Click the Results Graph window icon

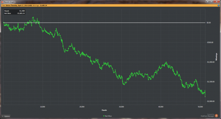[2, 2]
